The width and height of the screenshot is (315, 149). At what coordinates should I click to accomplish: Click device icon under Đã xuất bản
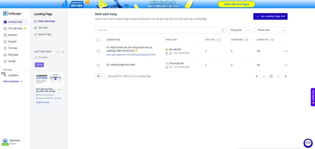tap(167, 53)
